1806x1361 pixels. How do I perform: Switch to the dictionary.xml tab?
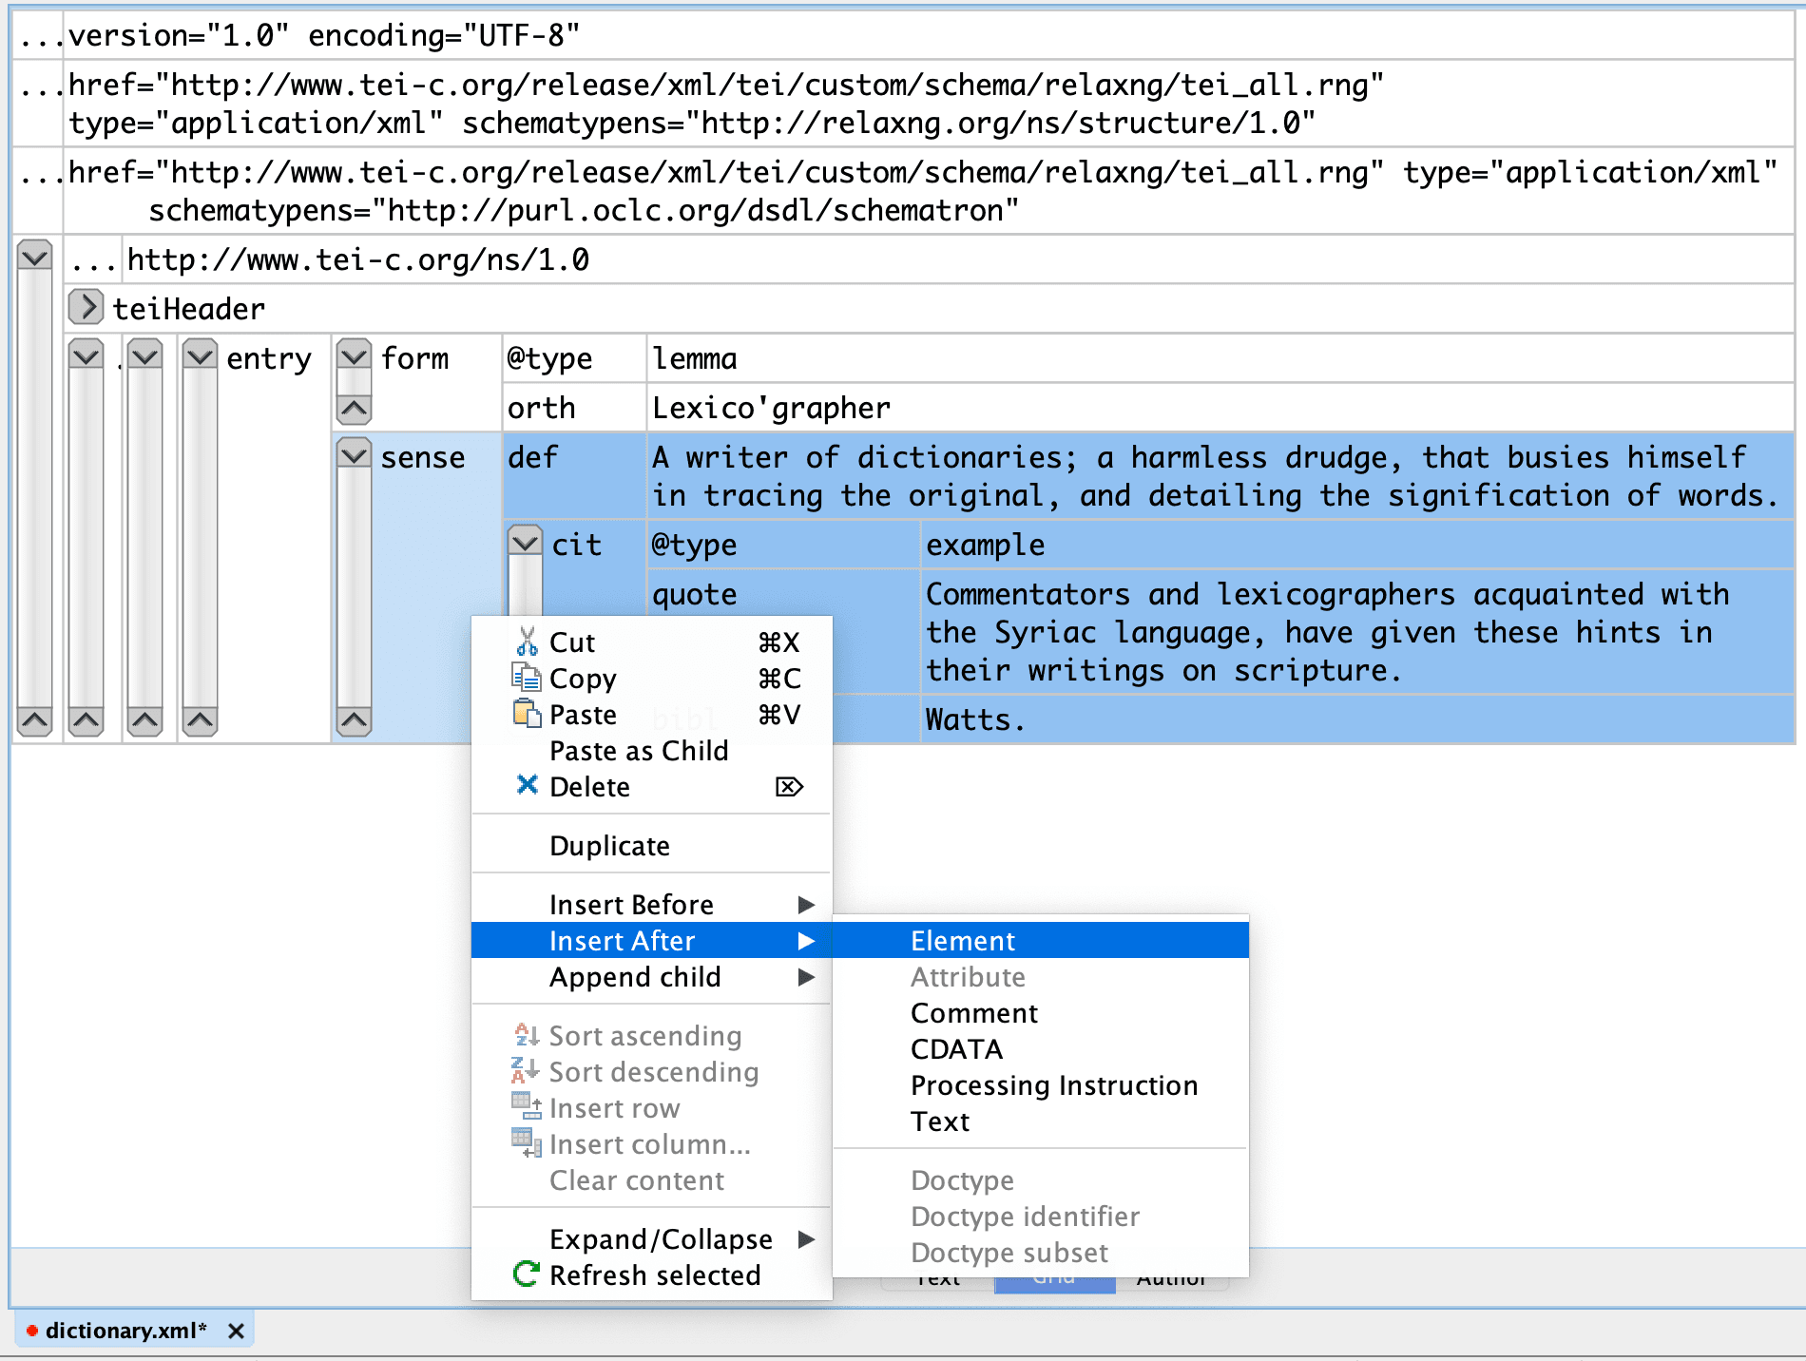(x=125, y=1331)
